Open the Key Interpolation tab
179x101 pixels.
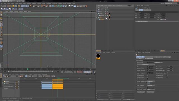[149, 59]
